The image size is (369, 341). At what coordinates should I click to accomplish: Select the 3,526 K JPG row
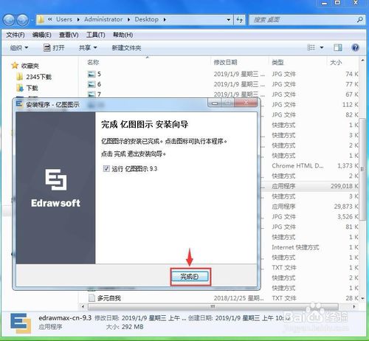pyautogui.click(x=311, y=217)
